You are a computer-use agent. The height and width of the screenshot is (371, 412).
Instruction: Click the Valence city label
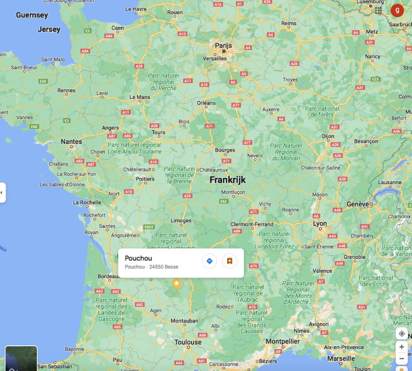(x=322, y=271)
